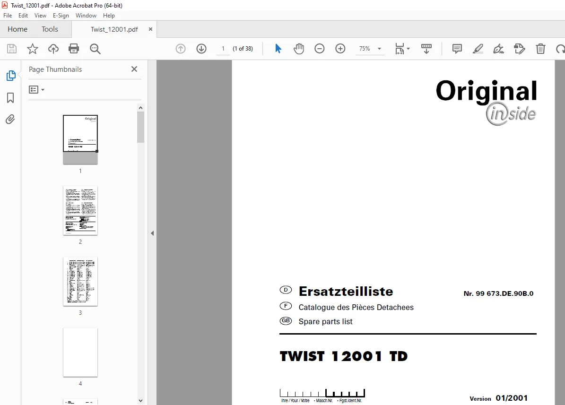The image size is (565, 405).
Task: Open the Sign document pen tool
Action: pos(499,49)
